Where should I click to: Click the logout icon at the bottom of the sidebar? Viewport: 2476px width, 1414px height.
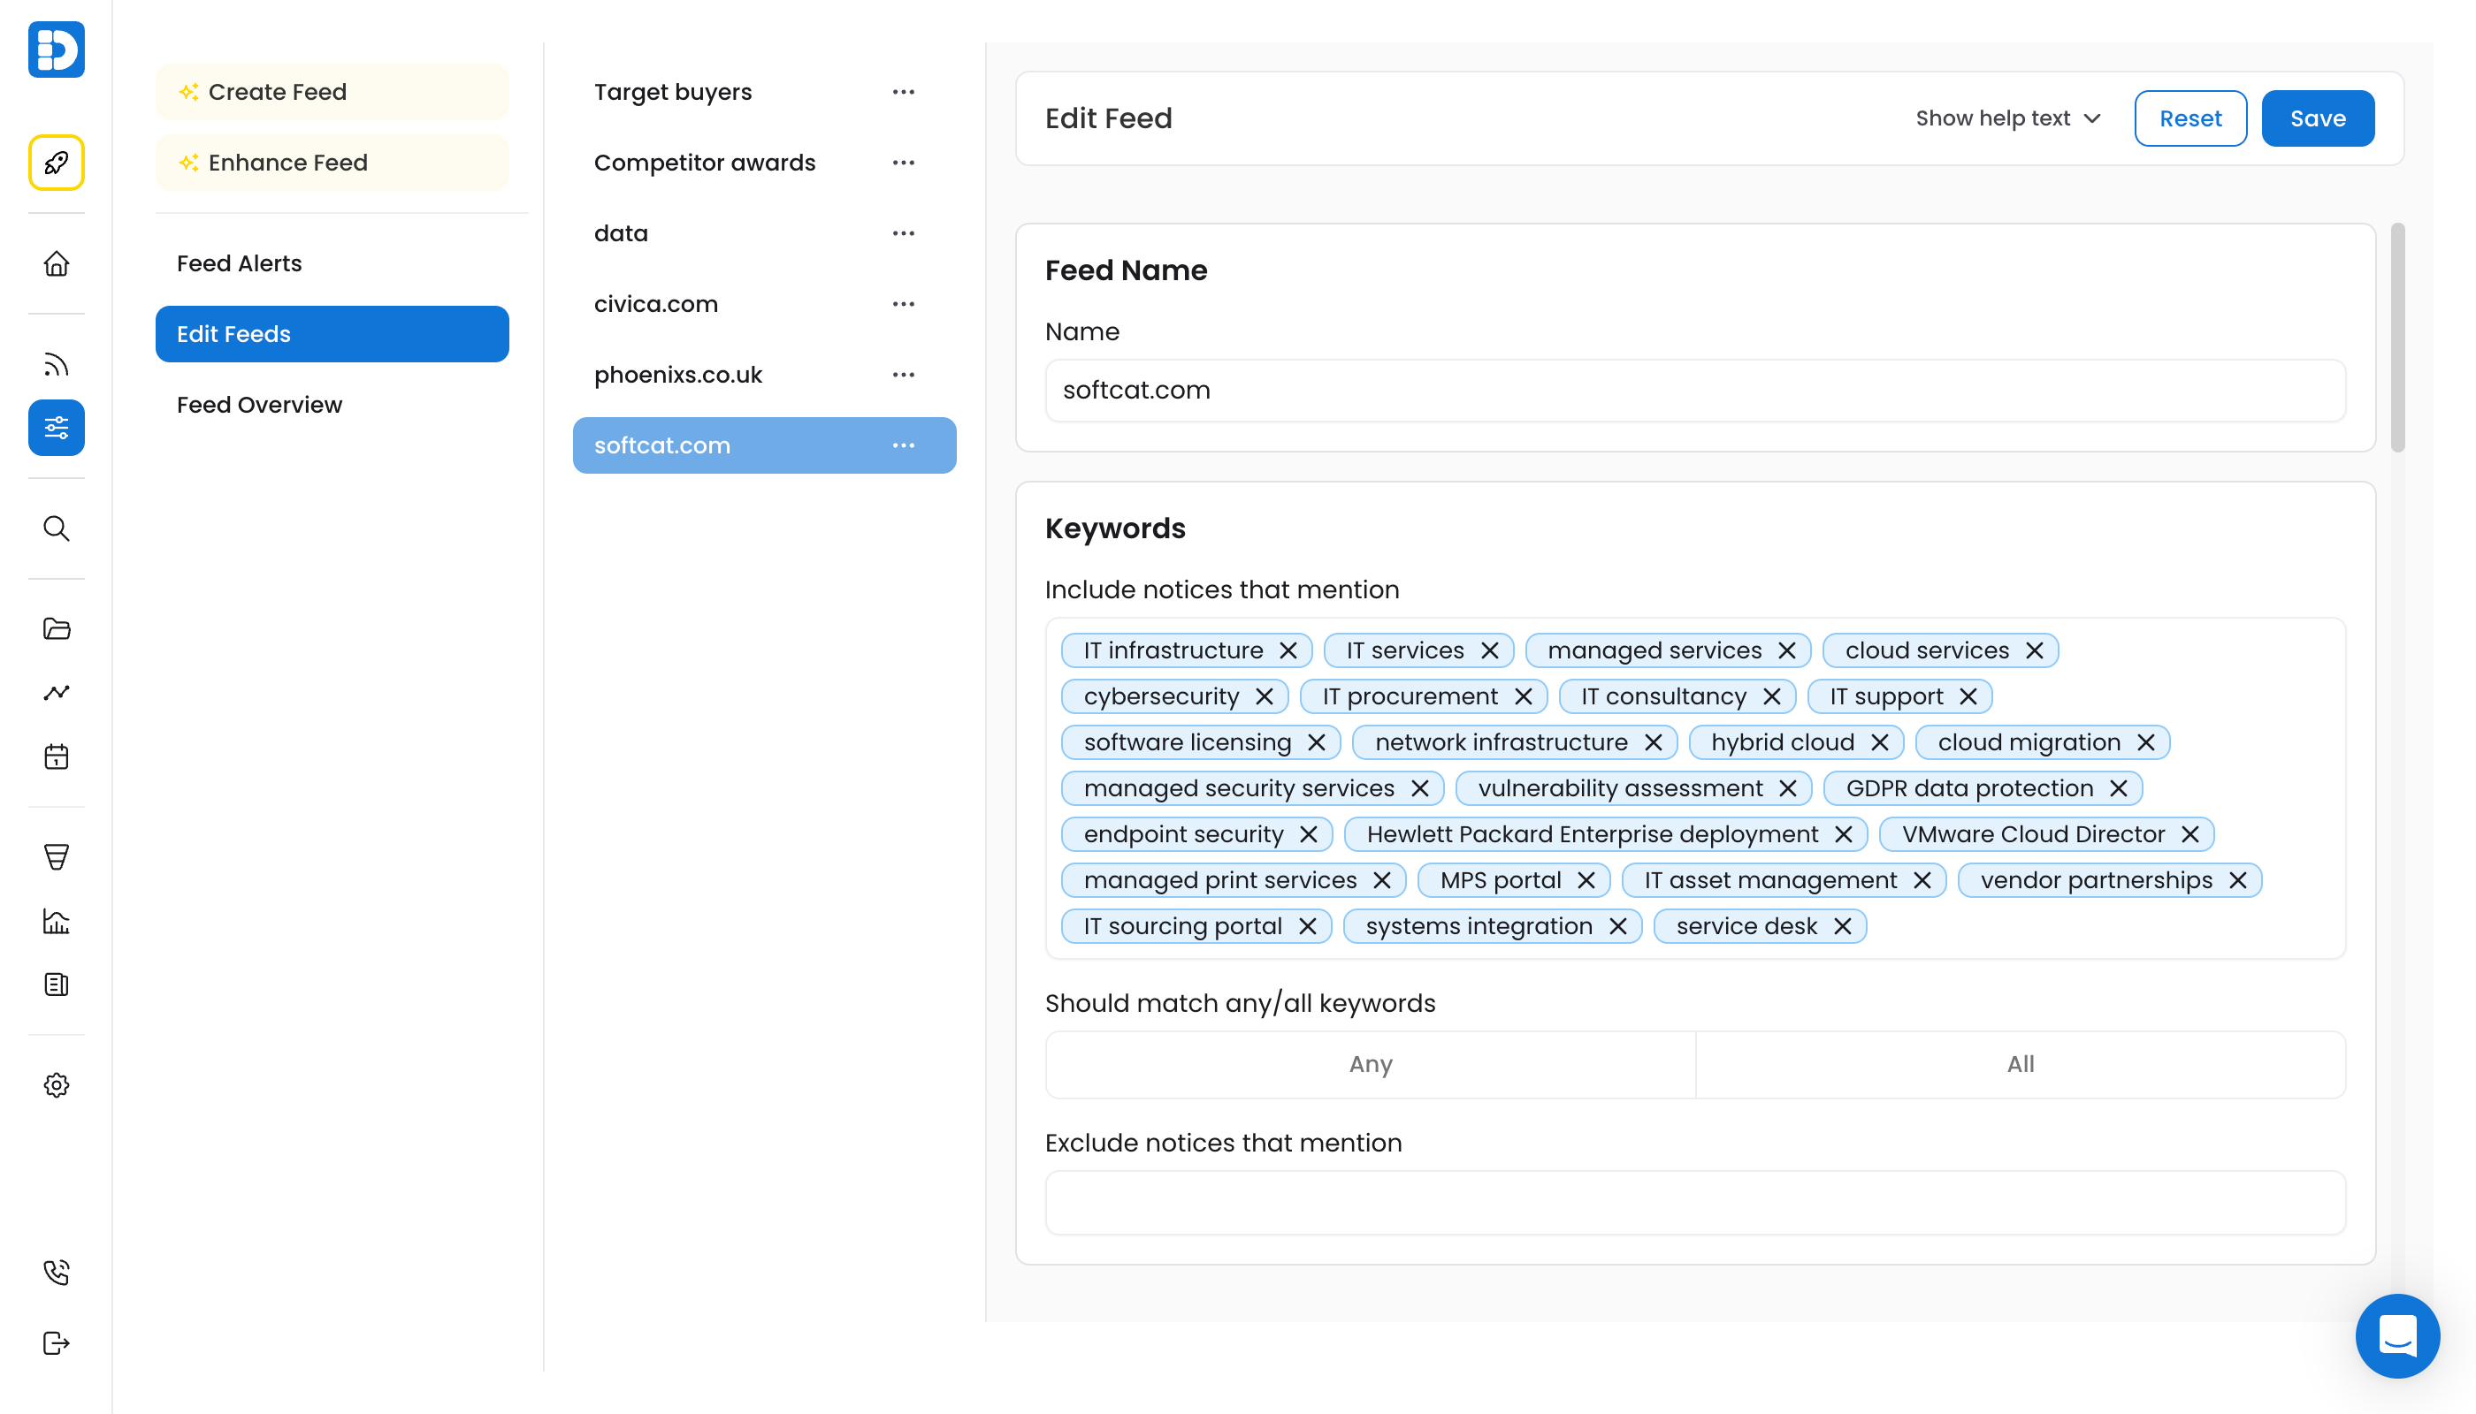[57, 1343]
